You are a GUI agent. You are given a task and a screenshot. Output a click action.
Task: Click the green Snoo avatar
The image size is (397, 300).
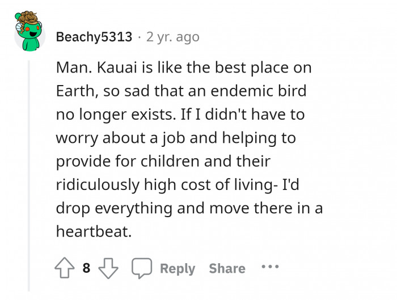click(29, 32)
